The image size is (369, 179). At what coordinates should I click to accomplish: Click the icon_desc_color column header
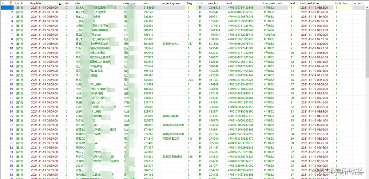coord(275,3)
